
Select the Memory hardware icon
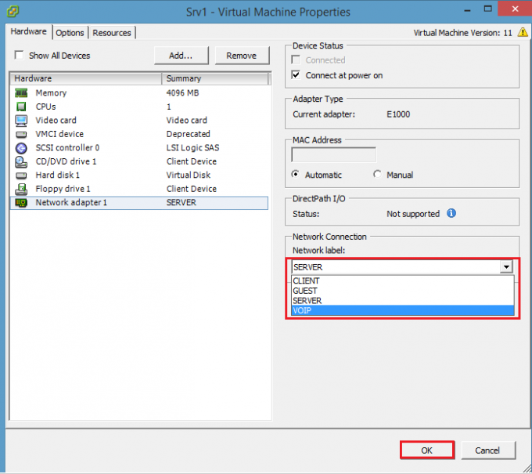click(x=21, y=93)
